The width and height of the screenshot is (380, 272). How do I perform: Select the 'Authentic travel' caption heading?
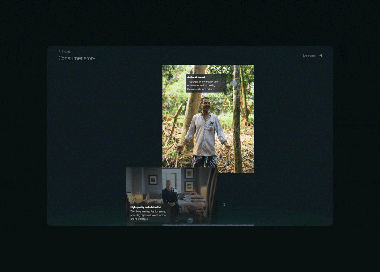point(196,77)
